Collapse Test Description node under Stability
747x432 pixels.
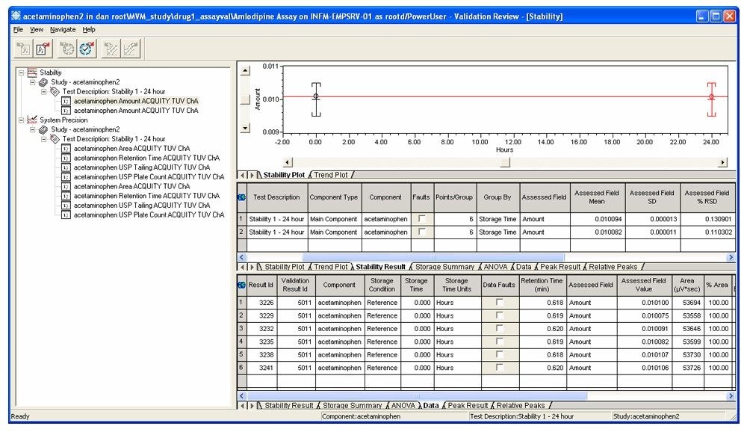[44, 91]
